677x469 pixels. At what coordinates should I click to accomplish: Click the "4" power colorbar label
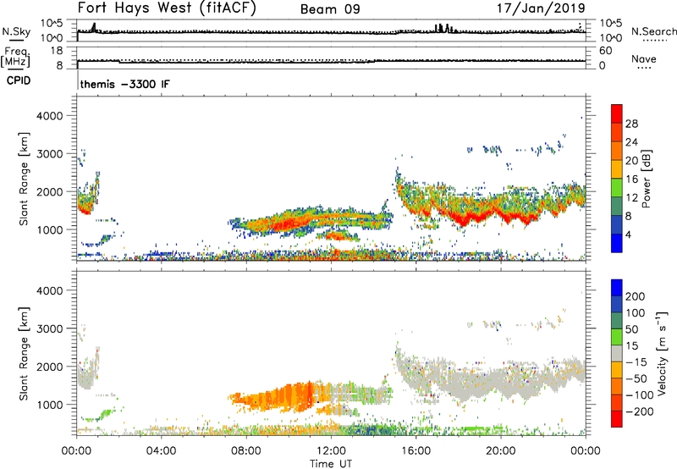point(628,234)
